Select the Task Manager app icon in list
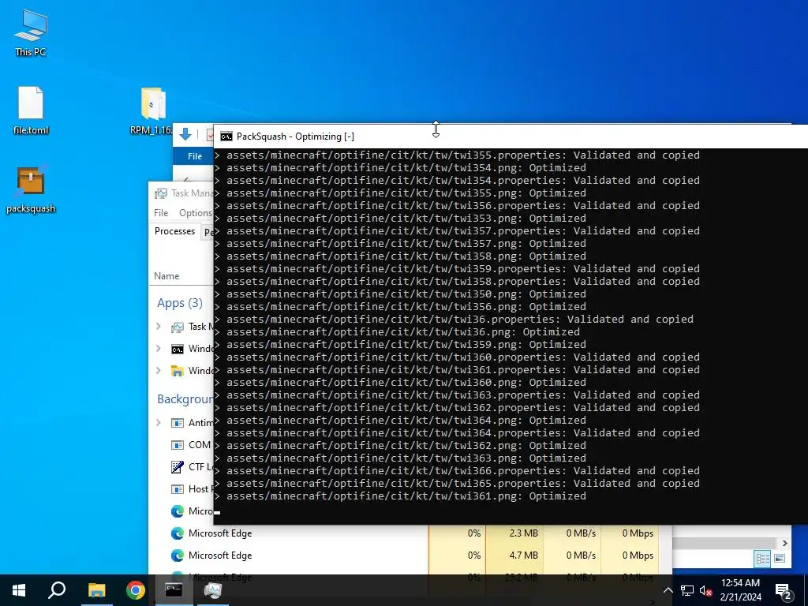 click(x=178, y=327)
